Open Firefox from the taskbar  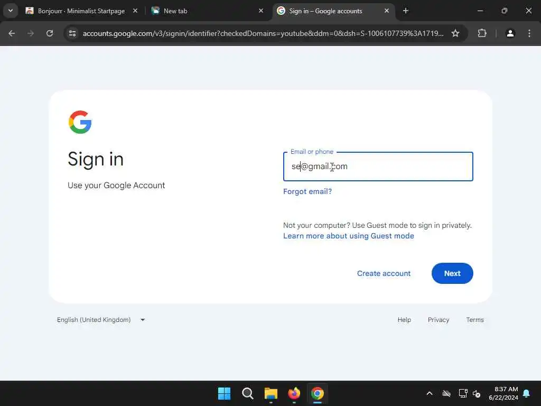294,393
